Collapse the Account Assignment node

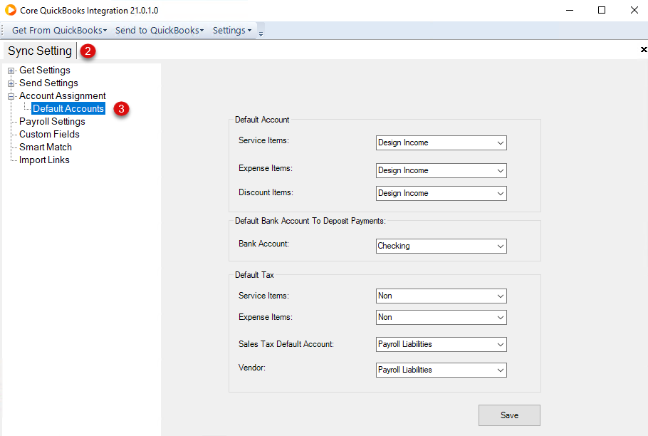(11, 96)
